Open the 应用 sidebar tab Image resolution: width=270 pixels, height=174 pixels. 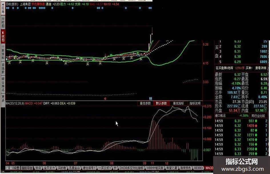pos(3,9)
